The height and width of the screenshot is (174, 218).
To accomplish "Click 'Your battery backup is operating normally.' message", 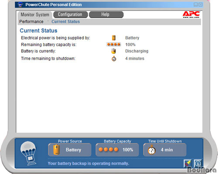I will pyautogui.click(x=89, y=164).
